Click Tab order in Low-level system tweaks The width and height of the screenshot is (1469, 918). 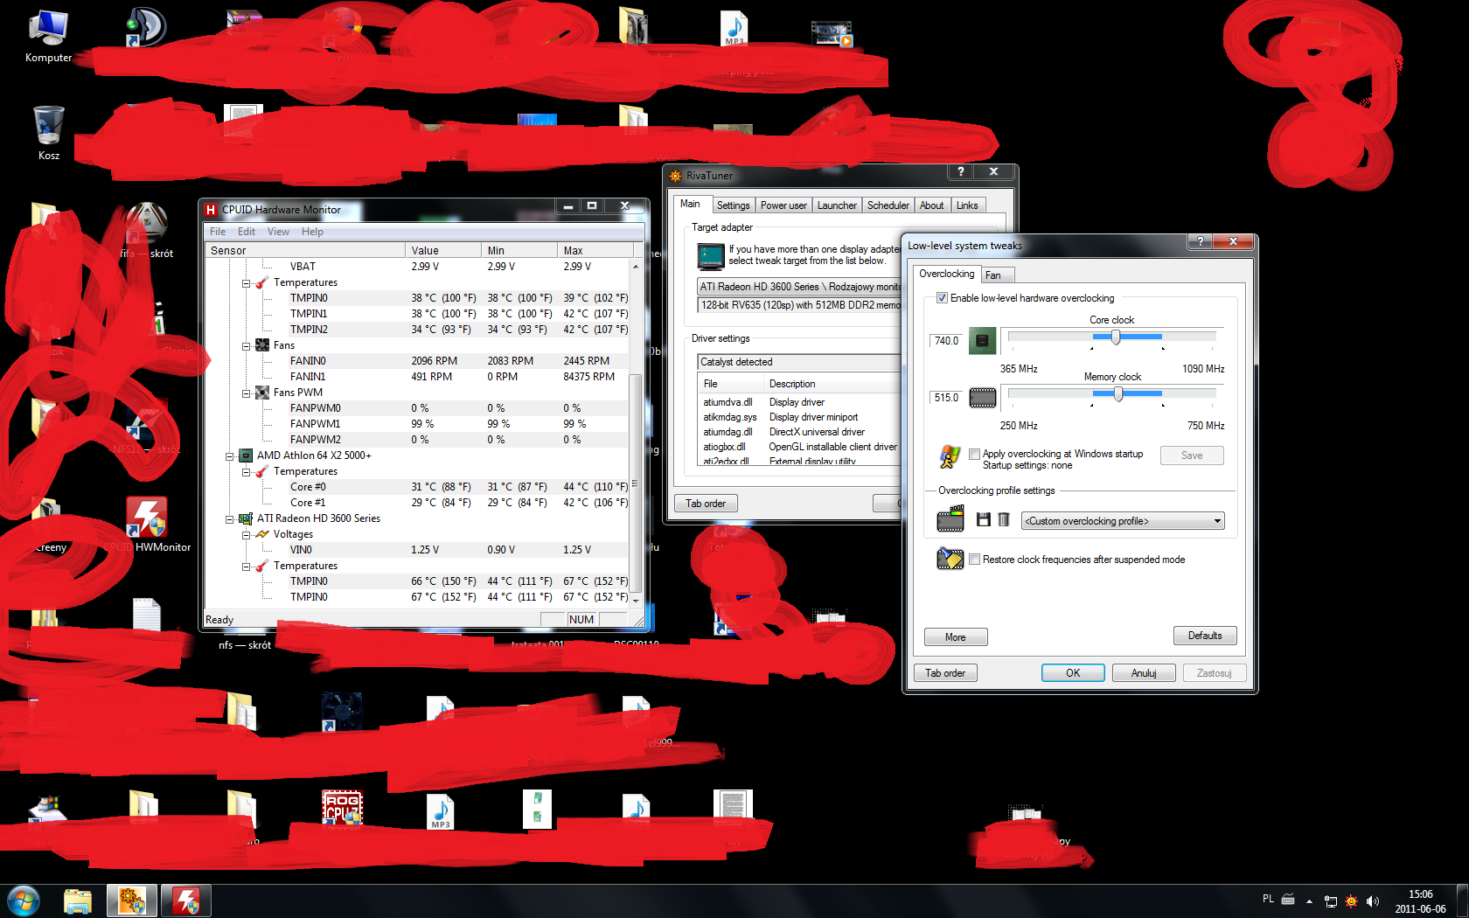(945, 673)
